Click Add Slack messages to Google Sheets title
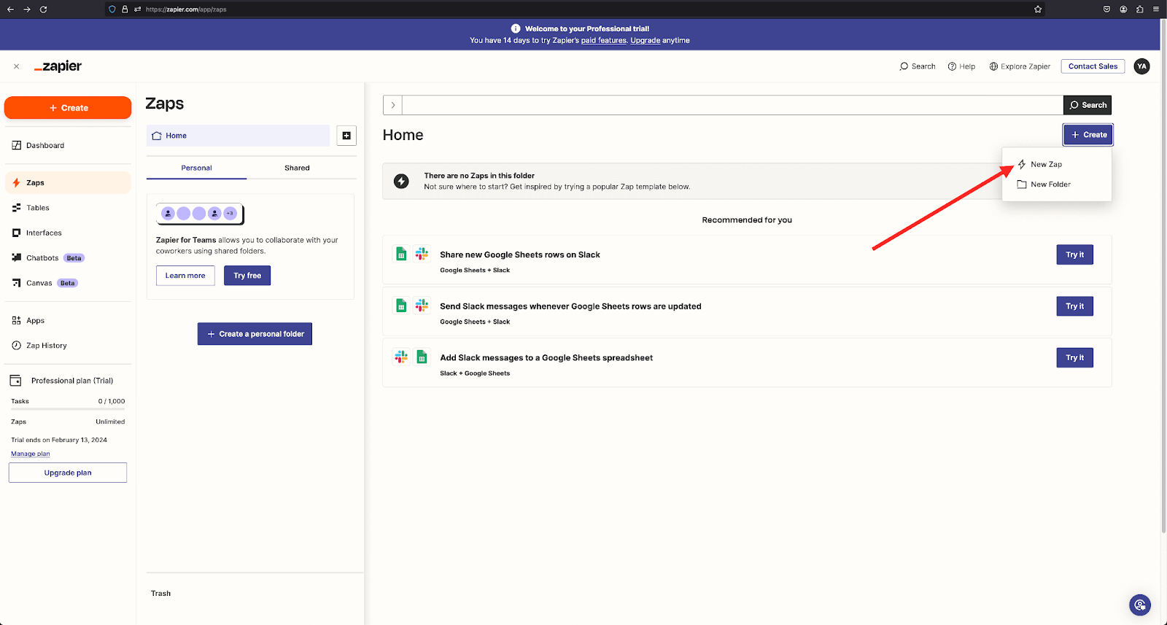The width and height of the screenshot is (1167, 625). tap(546, 357)
